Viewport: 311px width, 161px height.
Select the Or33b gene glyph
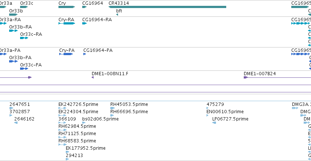(13, 15)
